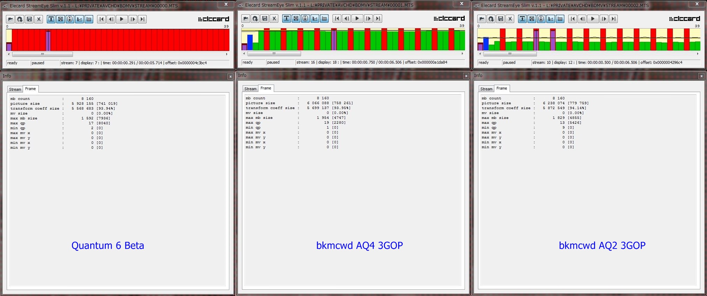Select Frame tab in bkmcwd AQ2 info panel
Viewport: 707px width, 296px height.
(501, 88)
